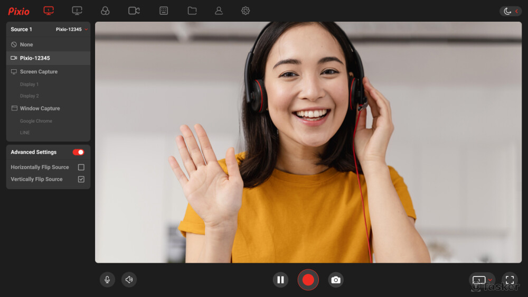The image size is (528, 297).
Task: Disable the Advanced Settings toggle
Action: [78, 152]
